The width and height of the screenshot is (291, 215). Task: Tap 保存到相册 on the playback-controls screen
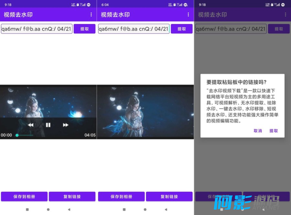click(x=24, y=196)
